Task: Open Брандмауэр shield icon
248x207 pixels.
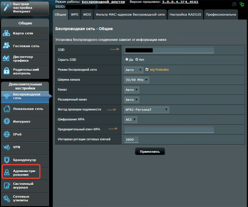Action: [7, 159]
